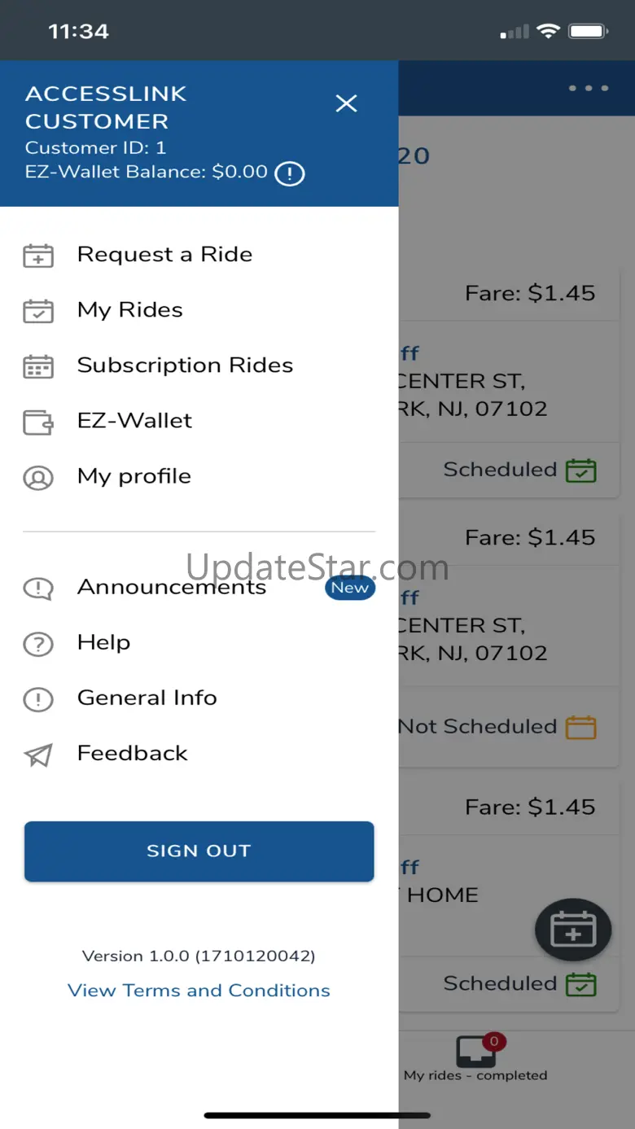
Task: Click the Request a Ride calendar-plus icon
Action: tap(38, 256)
